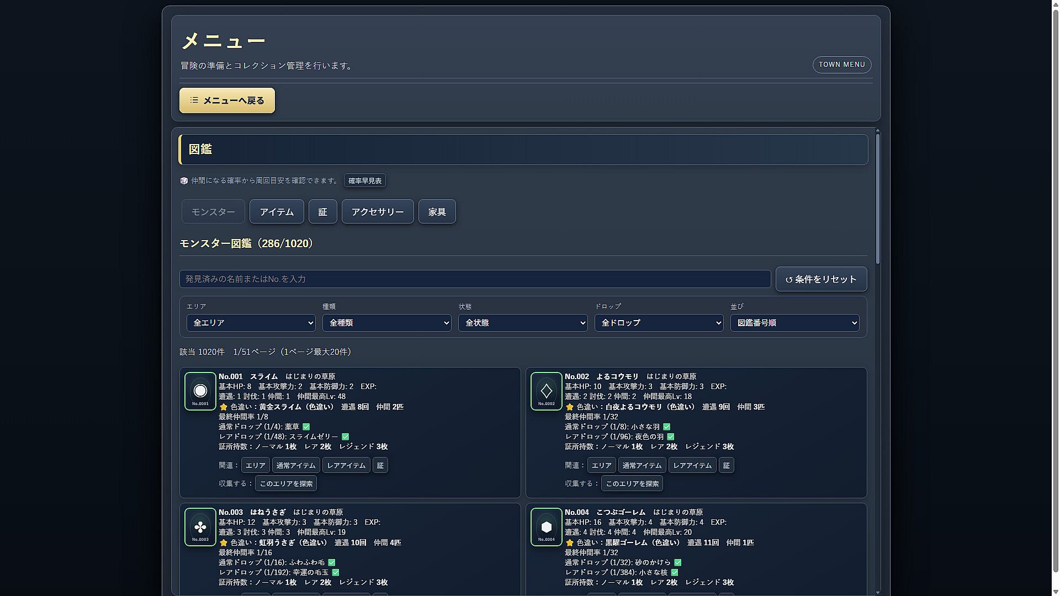Click the green check next to 薬草
The image size is (1060, 596).
306,427
